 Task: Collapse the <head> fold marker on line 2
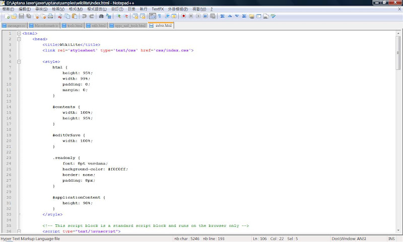click(19, 39)
